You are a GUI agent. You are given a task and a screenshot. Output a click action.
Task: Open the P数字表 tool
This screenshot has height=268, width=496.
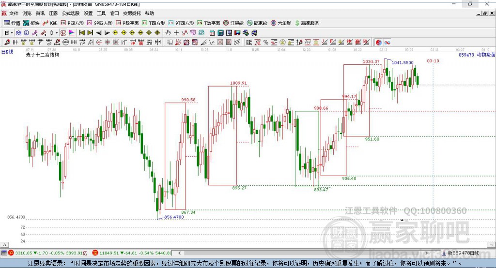pyautogui.click(x=127, y=23)
